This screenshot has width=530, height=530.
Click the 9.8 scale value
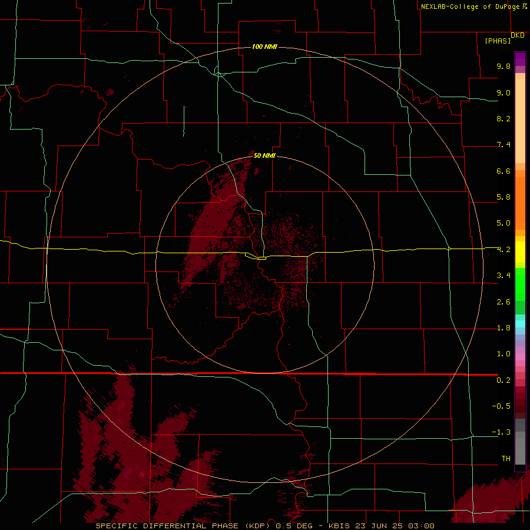point(503,66)
